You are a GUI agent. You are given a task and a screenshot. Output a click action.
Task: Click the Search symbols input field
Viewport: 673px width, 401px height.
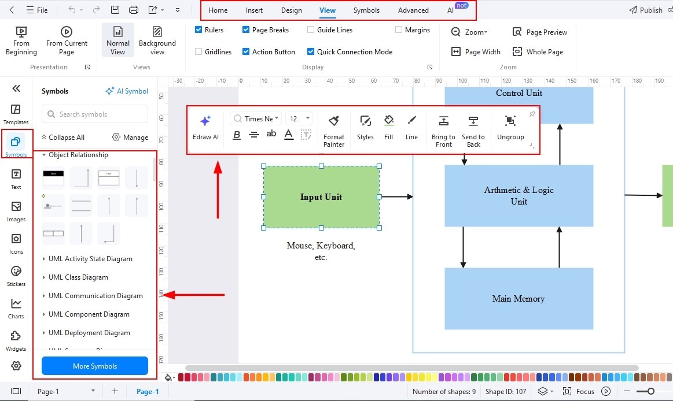point(94,114)
